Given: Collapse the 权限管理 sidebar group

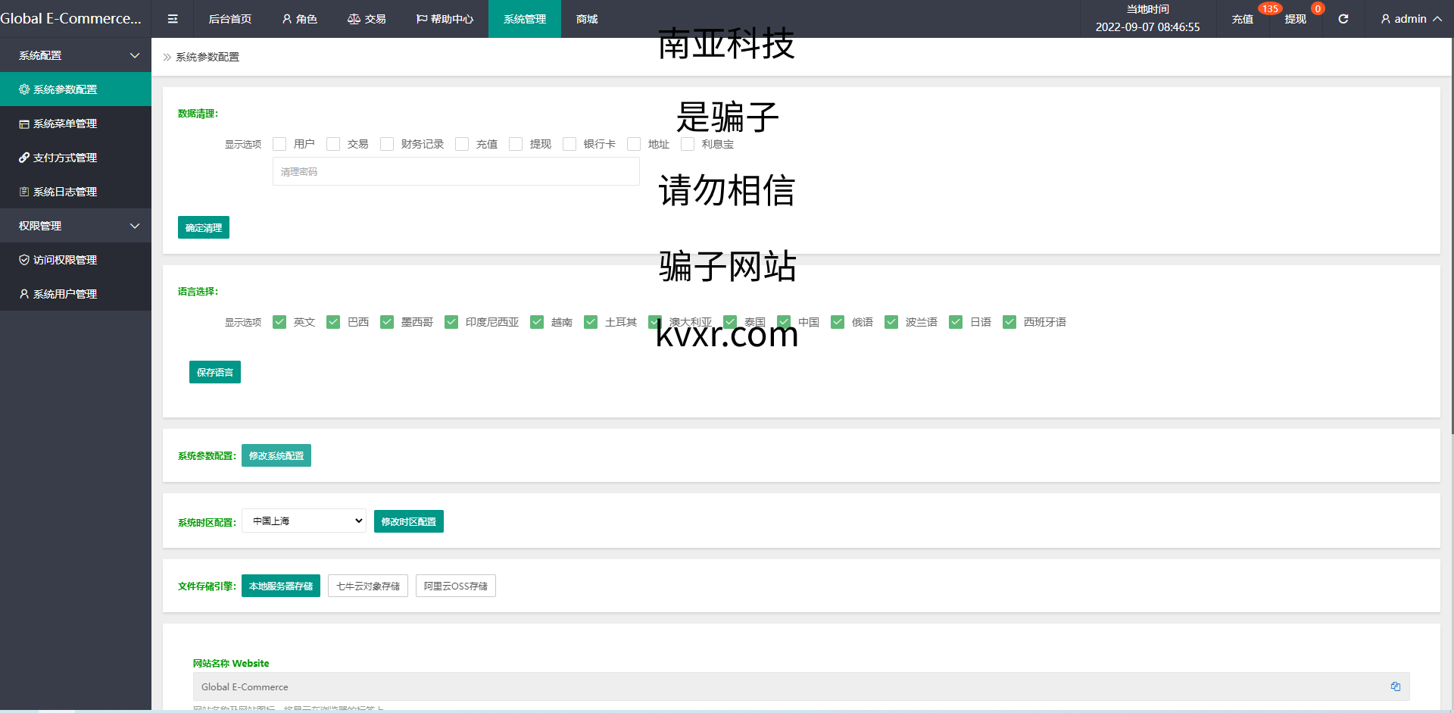Looking at the screenshot, I should [76, 226].
